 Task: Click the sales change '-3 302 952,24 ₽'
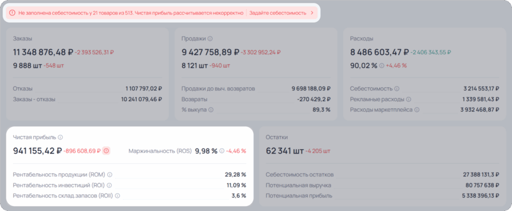(261, 52)
